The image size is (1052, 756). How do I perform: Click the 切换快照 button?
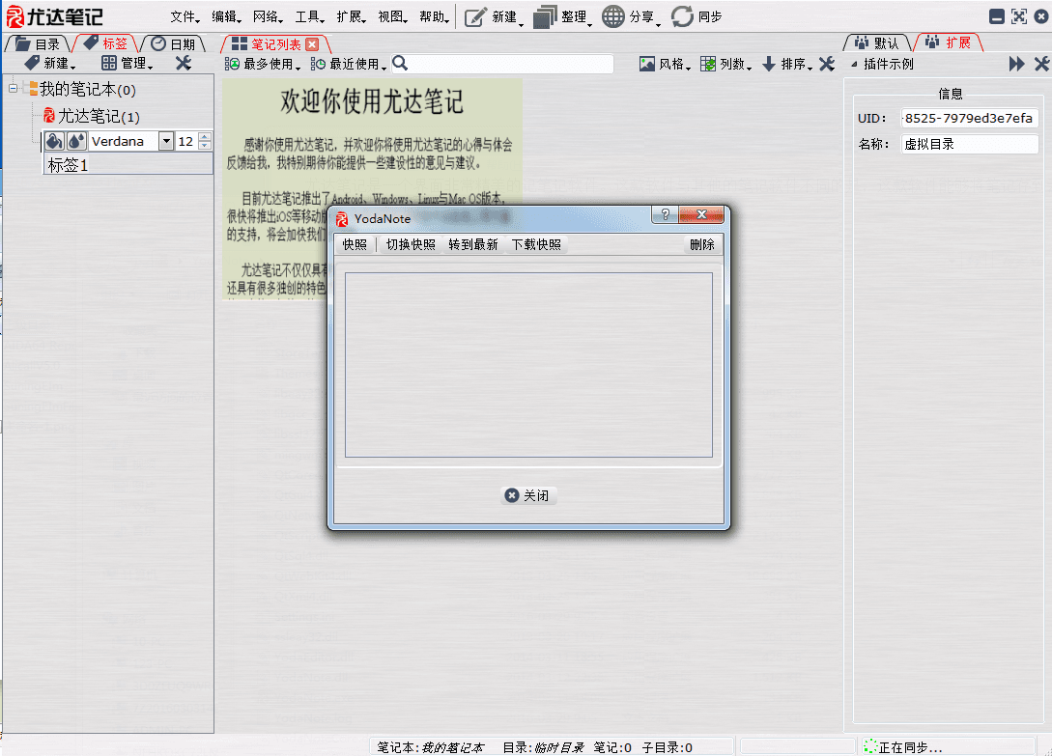[411, 245]
